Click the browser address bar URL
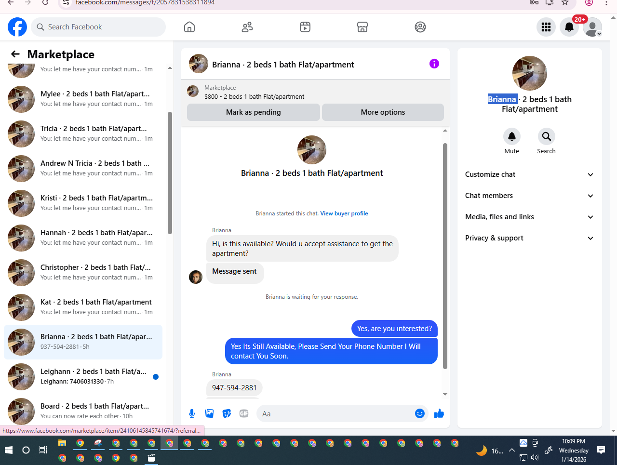 [x=145, y=2]
